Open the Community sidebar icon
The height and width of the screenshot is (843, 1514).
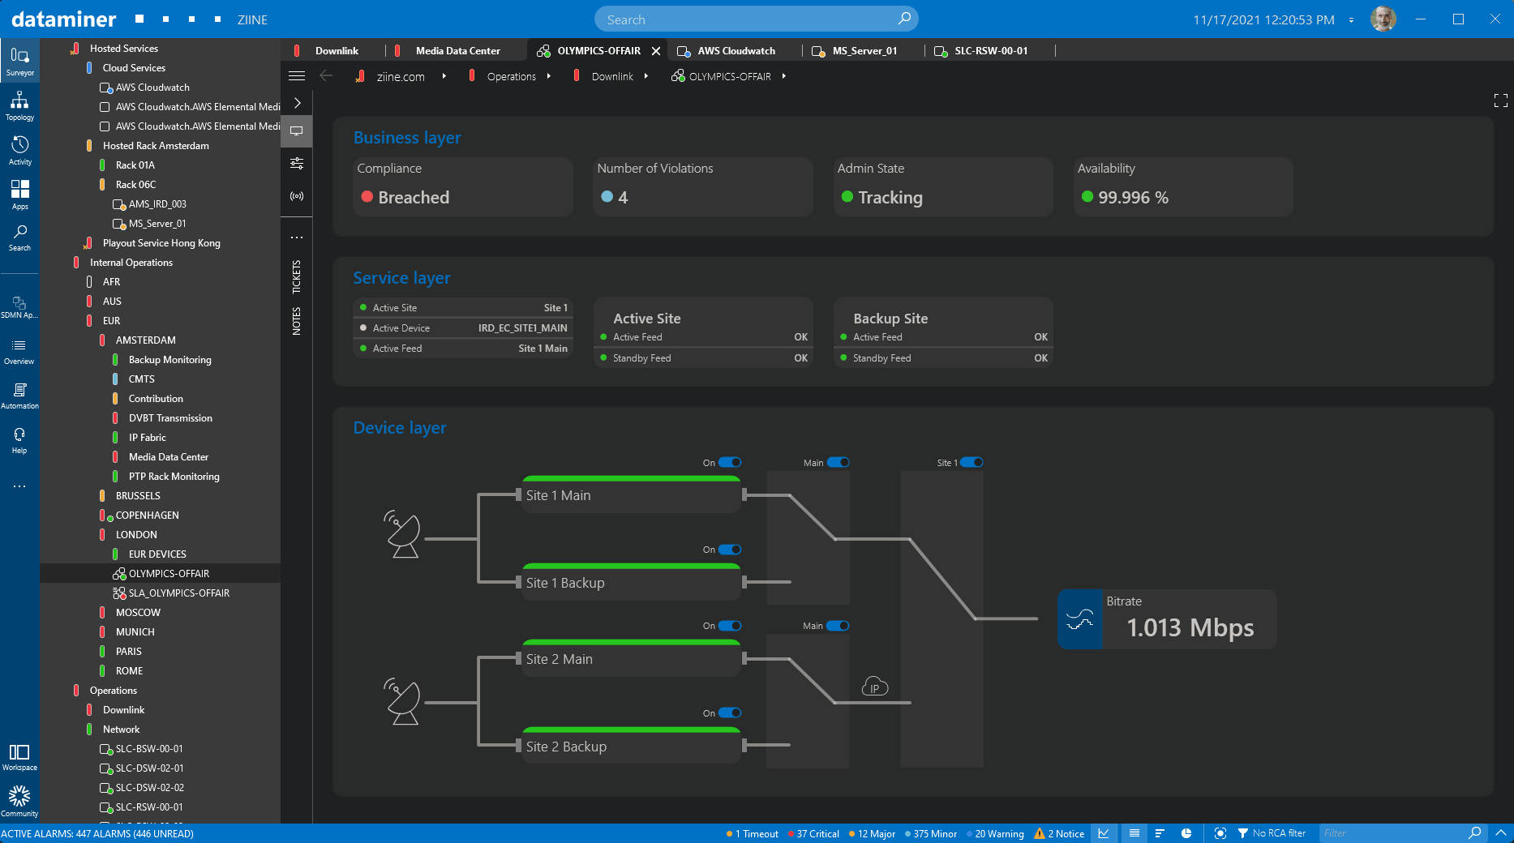coord(19,802)
